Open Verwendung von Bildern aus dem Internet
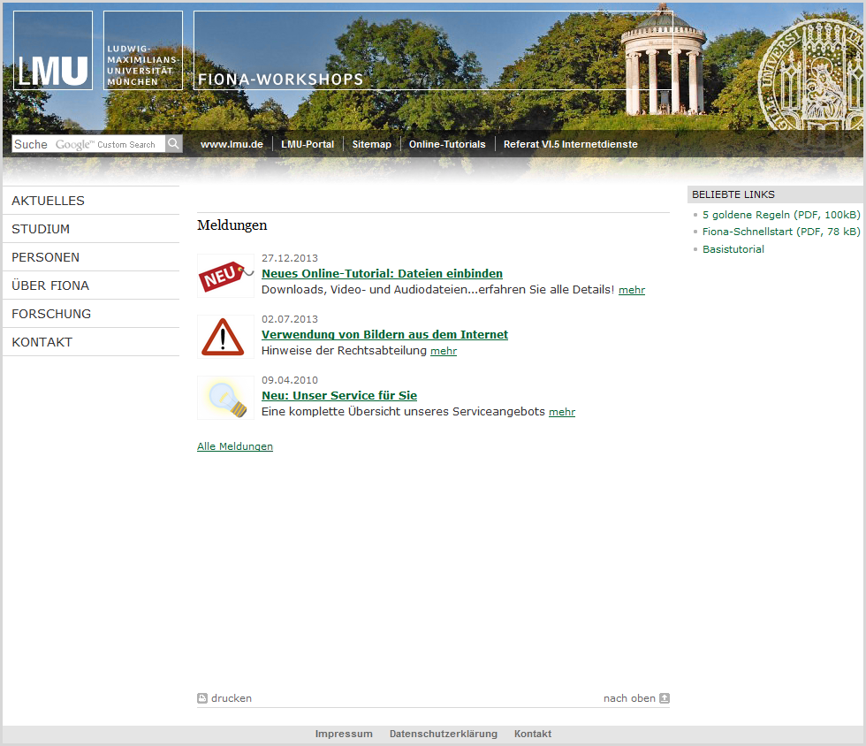Viewport: 866px width, 746px height. click(x=384, y=335)
